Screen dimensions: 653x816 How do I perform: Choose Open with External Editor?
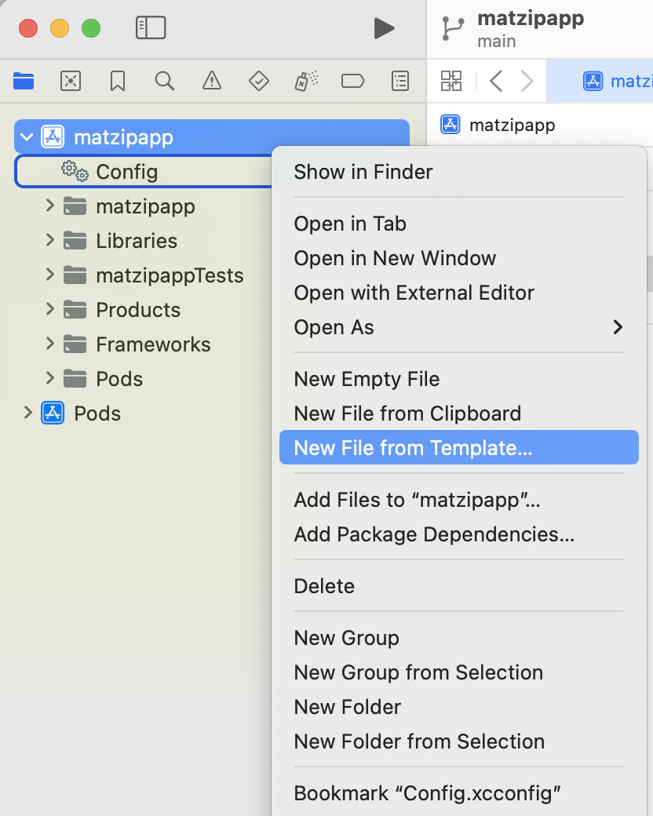[459, 293]
